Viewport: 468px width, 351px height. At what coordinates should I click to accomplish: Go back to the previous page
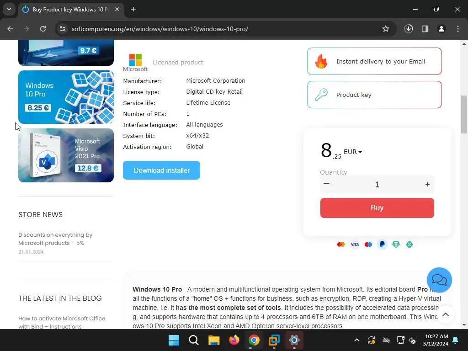tap(10, 29)
